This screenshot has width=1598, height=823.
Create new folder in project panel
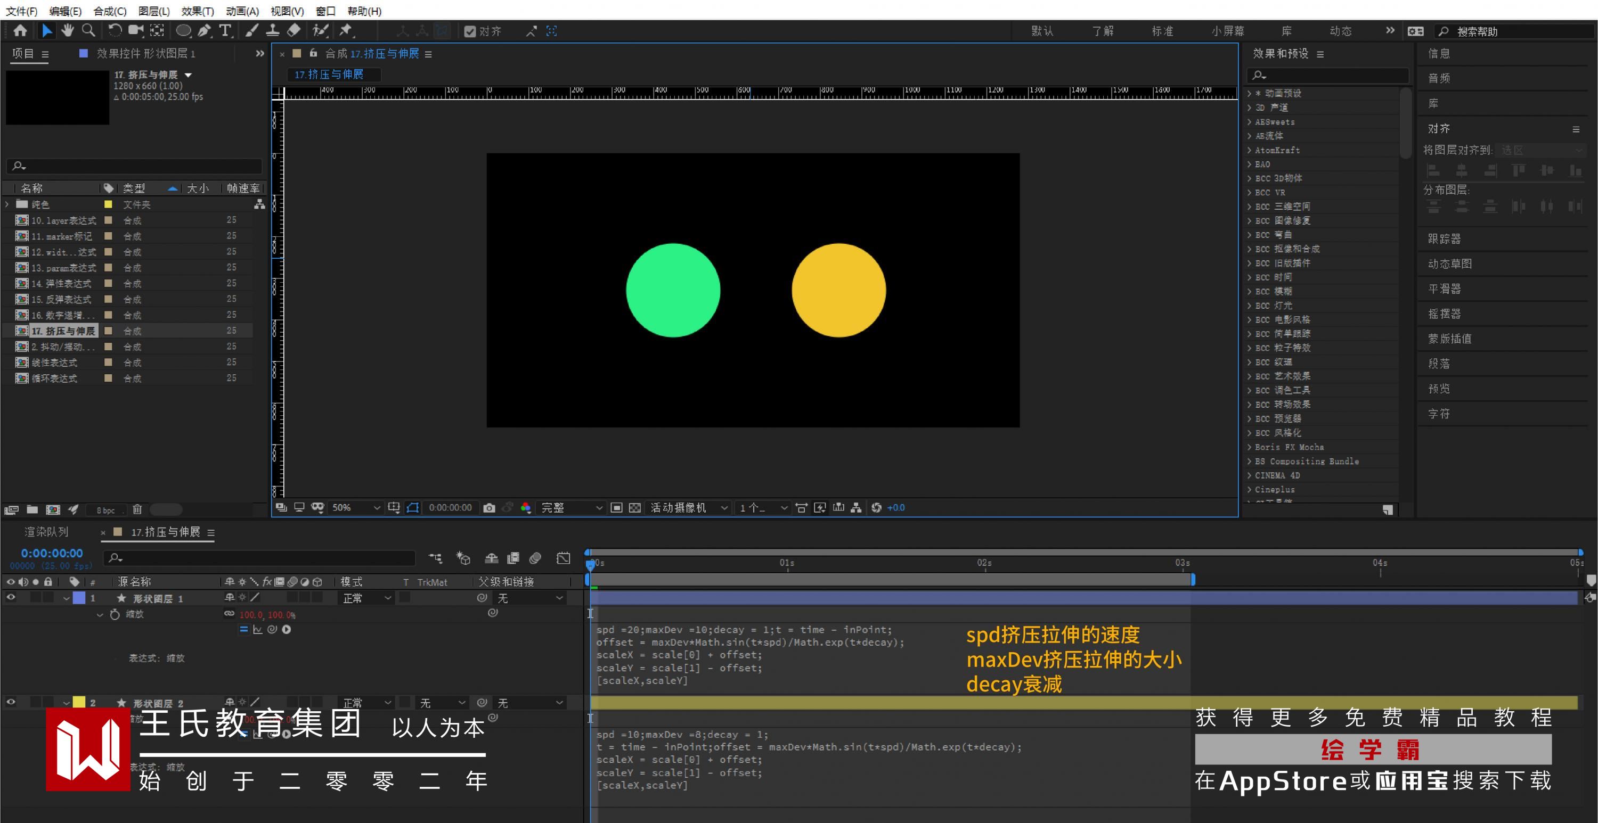tap(32, 510)
